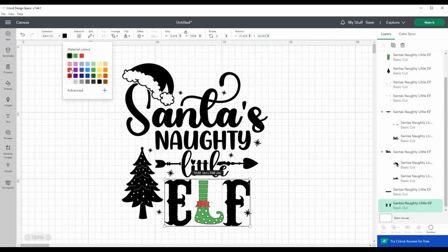
Task: Click Try Cricut Access for free
Action: [412, 241]
